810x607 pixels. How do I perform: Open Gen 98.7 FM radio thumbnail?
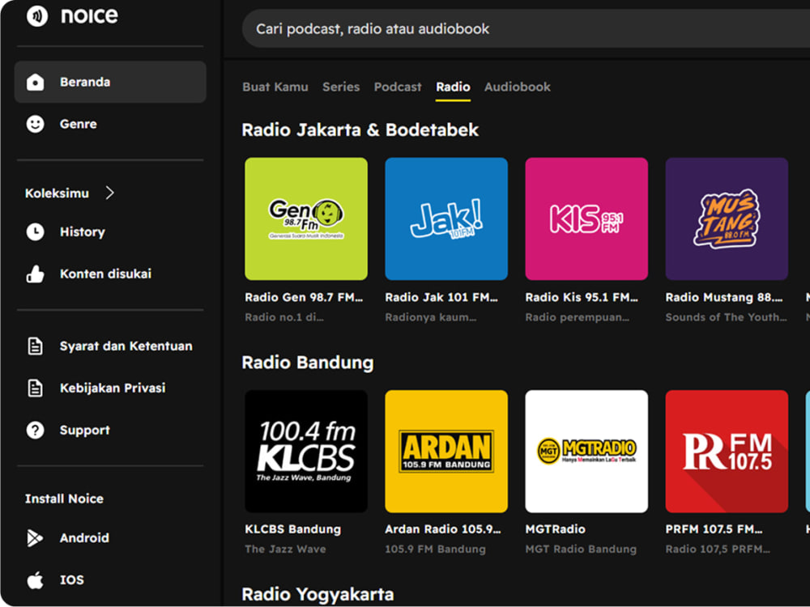point(306,219)
